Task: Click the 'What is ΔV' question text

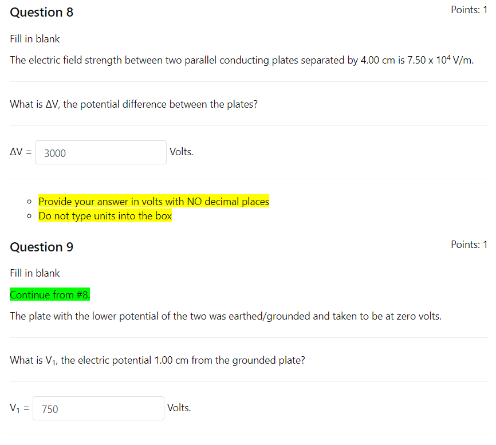Action: [x=133, y=104]
